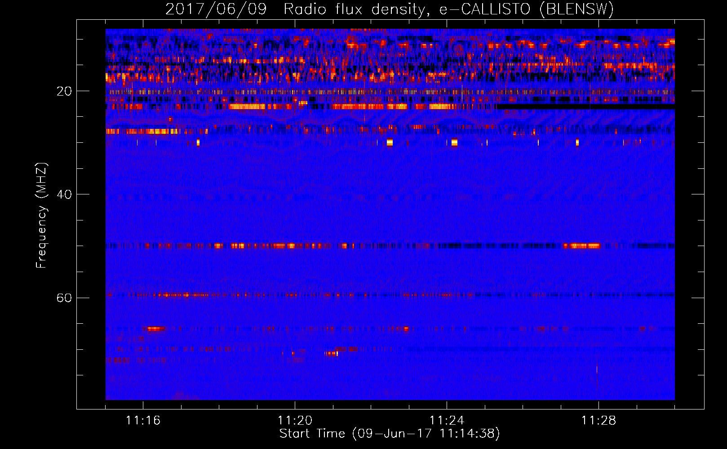Select the 'Frequency (MHZ)' axis label
Image resolution: width=727 pixels, height=449 pixels.
pos(41,216)
